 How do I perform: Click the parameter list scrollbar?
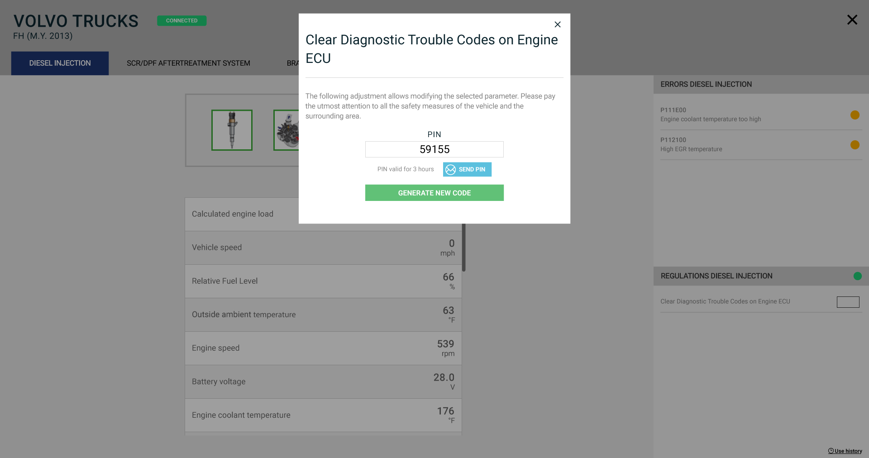[463, 248]
